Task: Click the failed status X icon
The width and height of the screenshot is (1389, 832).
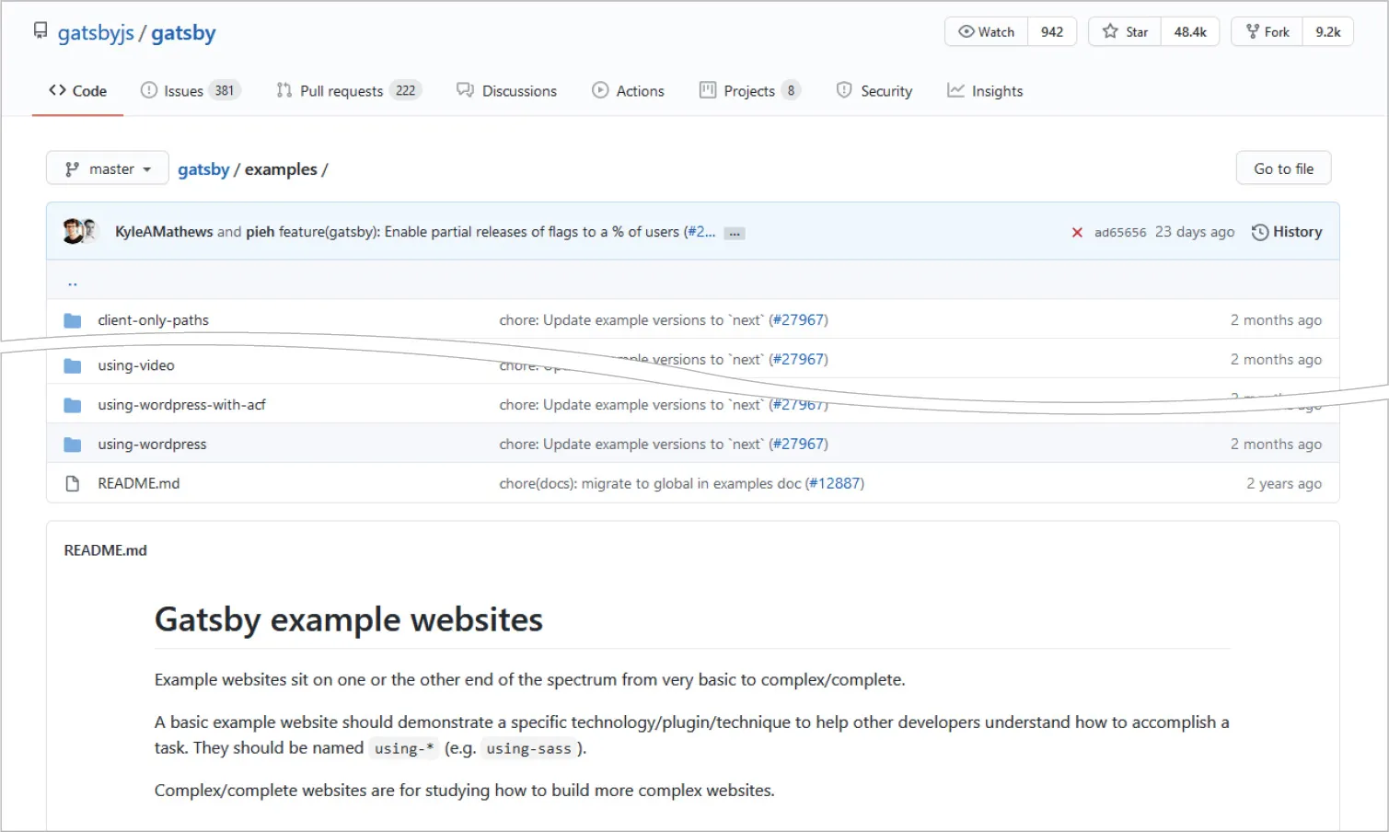Action: point(1077,233)
